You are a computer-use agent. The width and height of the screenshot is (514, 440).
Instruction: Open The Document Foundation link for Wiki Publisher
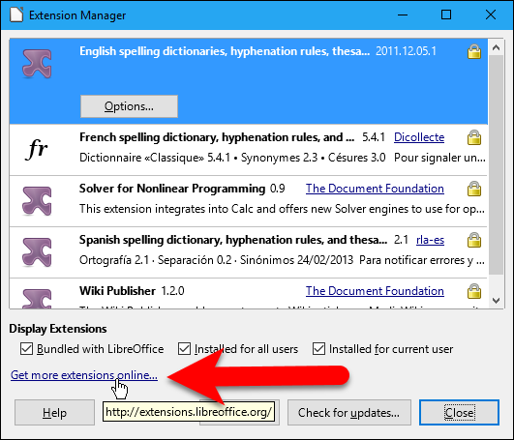point(375,291)
